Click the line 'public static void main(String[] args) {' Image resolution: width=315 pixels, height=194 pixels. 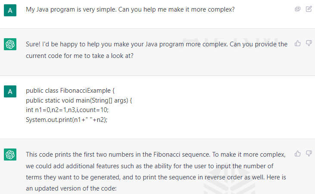[x=79, y=100]
